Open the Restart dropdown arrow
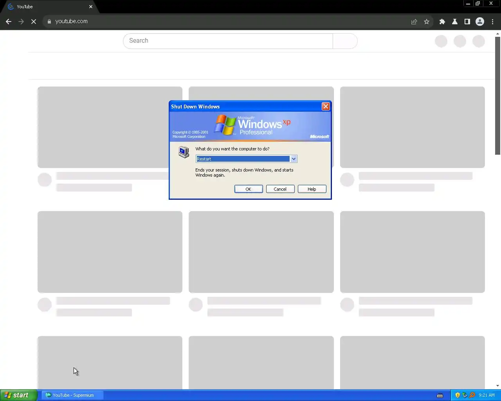This screenshot has width=501, height=401. [x=294, y=159]
